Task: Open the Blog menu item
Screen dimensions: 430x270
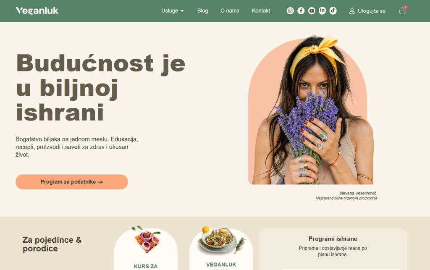Action: (203, 10)
